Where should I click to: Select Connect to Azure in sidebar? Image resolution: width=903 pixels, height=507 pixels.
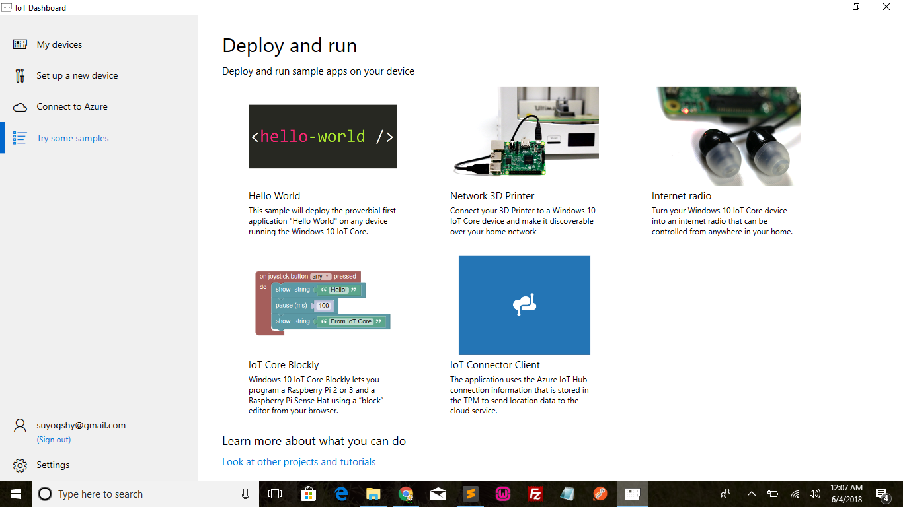pos(72,106)
